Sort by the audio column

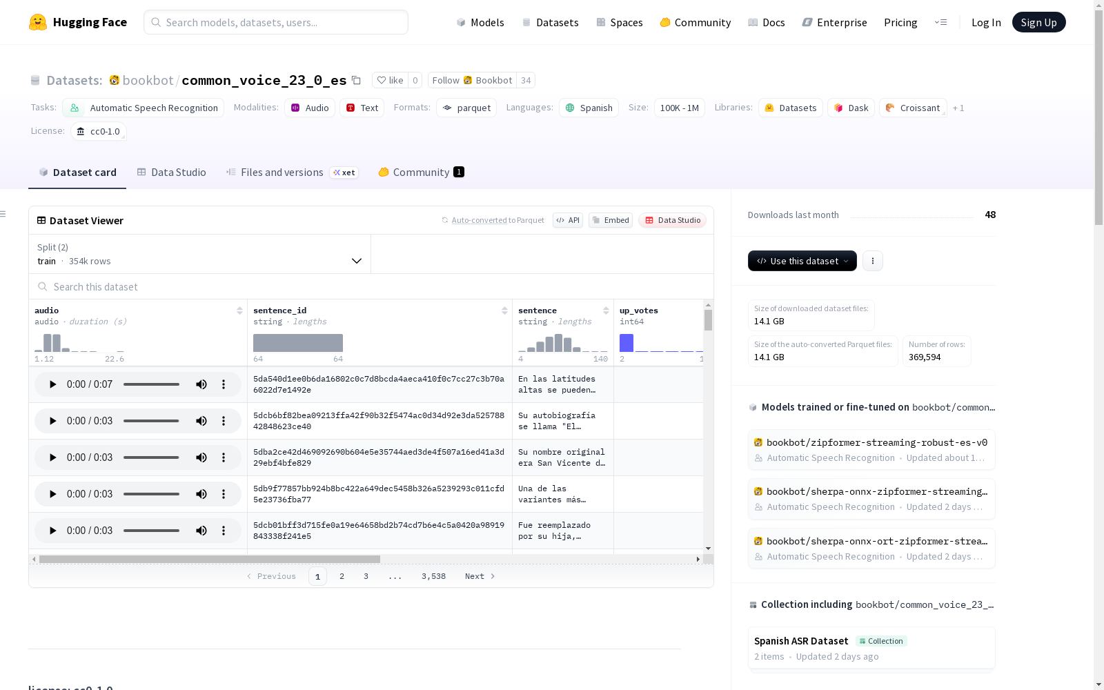(239, 310)
